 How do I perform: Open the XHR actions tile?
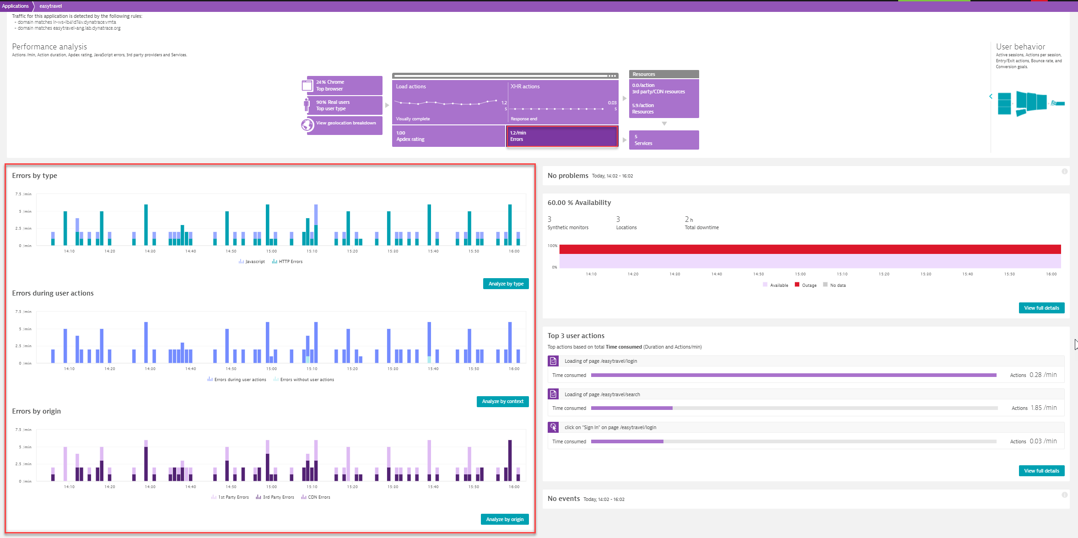563,102
